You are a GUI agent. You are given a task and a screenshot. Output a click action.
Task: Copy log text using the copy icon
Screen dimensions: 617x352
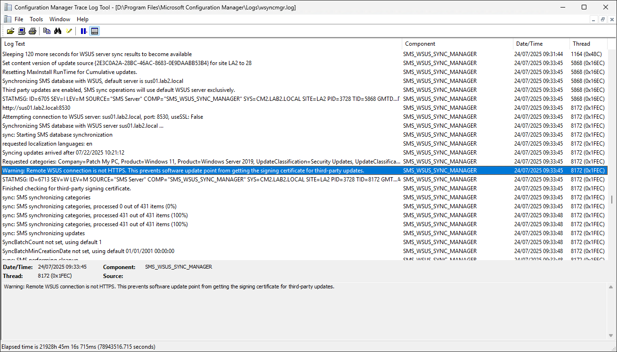(x=47, y=31)
